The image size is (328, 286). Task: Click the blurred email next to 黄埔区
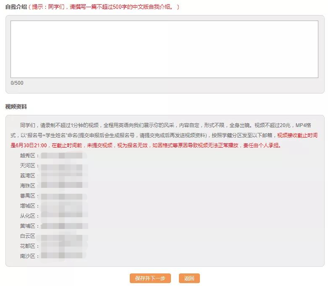click(x=64, y=226)
